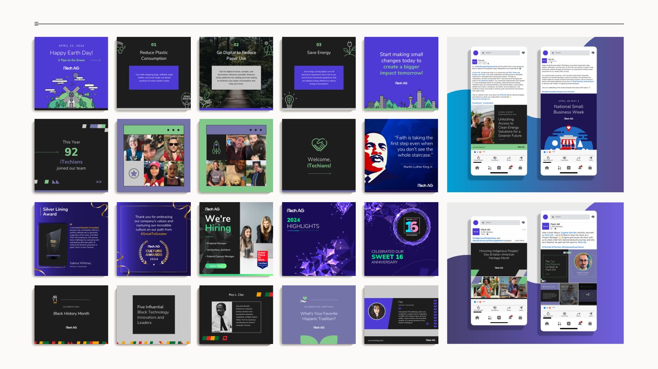Open Favorite Hispanic Tradition card
This screenshot has width=658, height=369.
(319, 315)
